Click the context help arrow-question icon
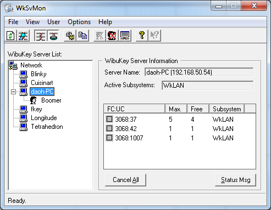This screenshot has height=210, width=271. pyautogui.click(x=154, y=36)
